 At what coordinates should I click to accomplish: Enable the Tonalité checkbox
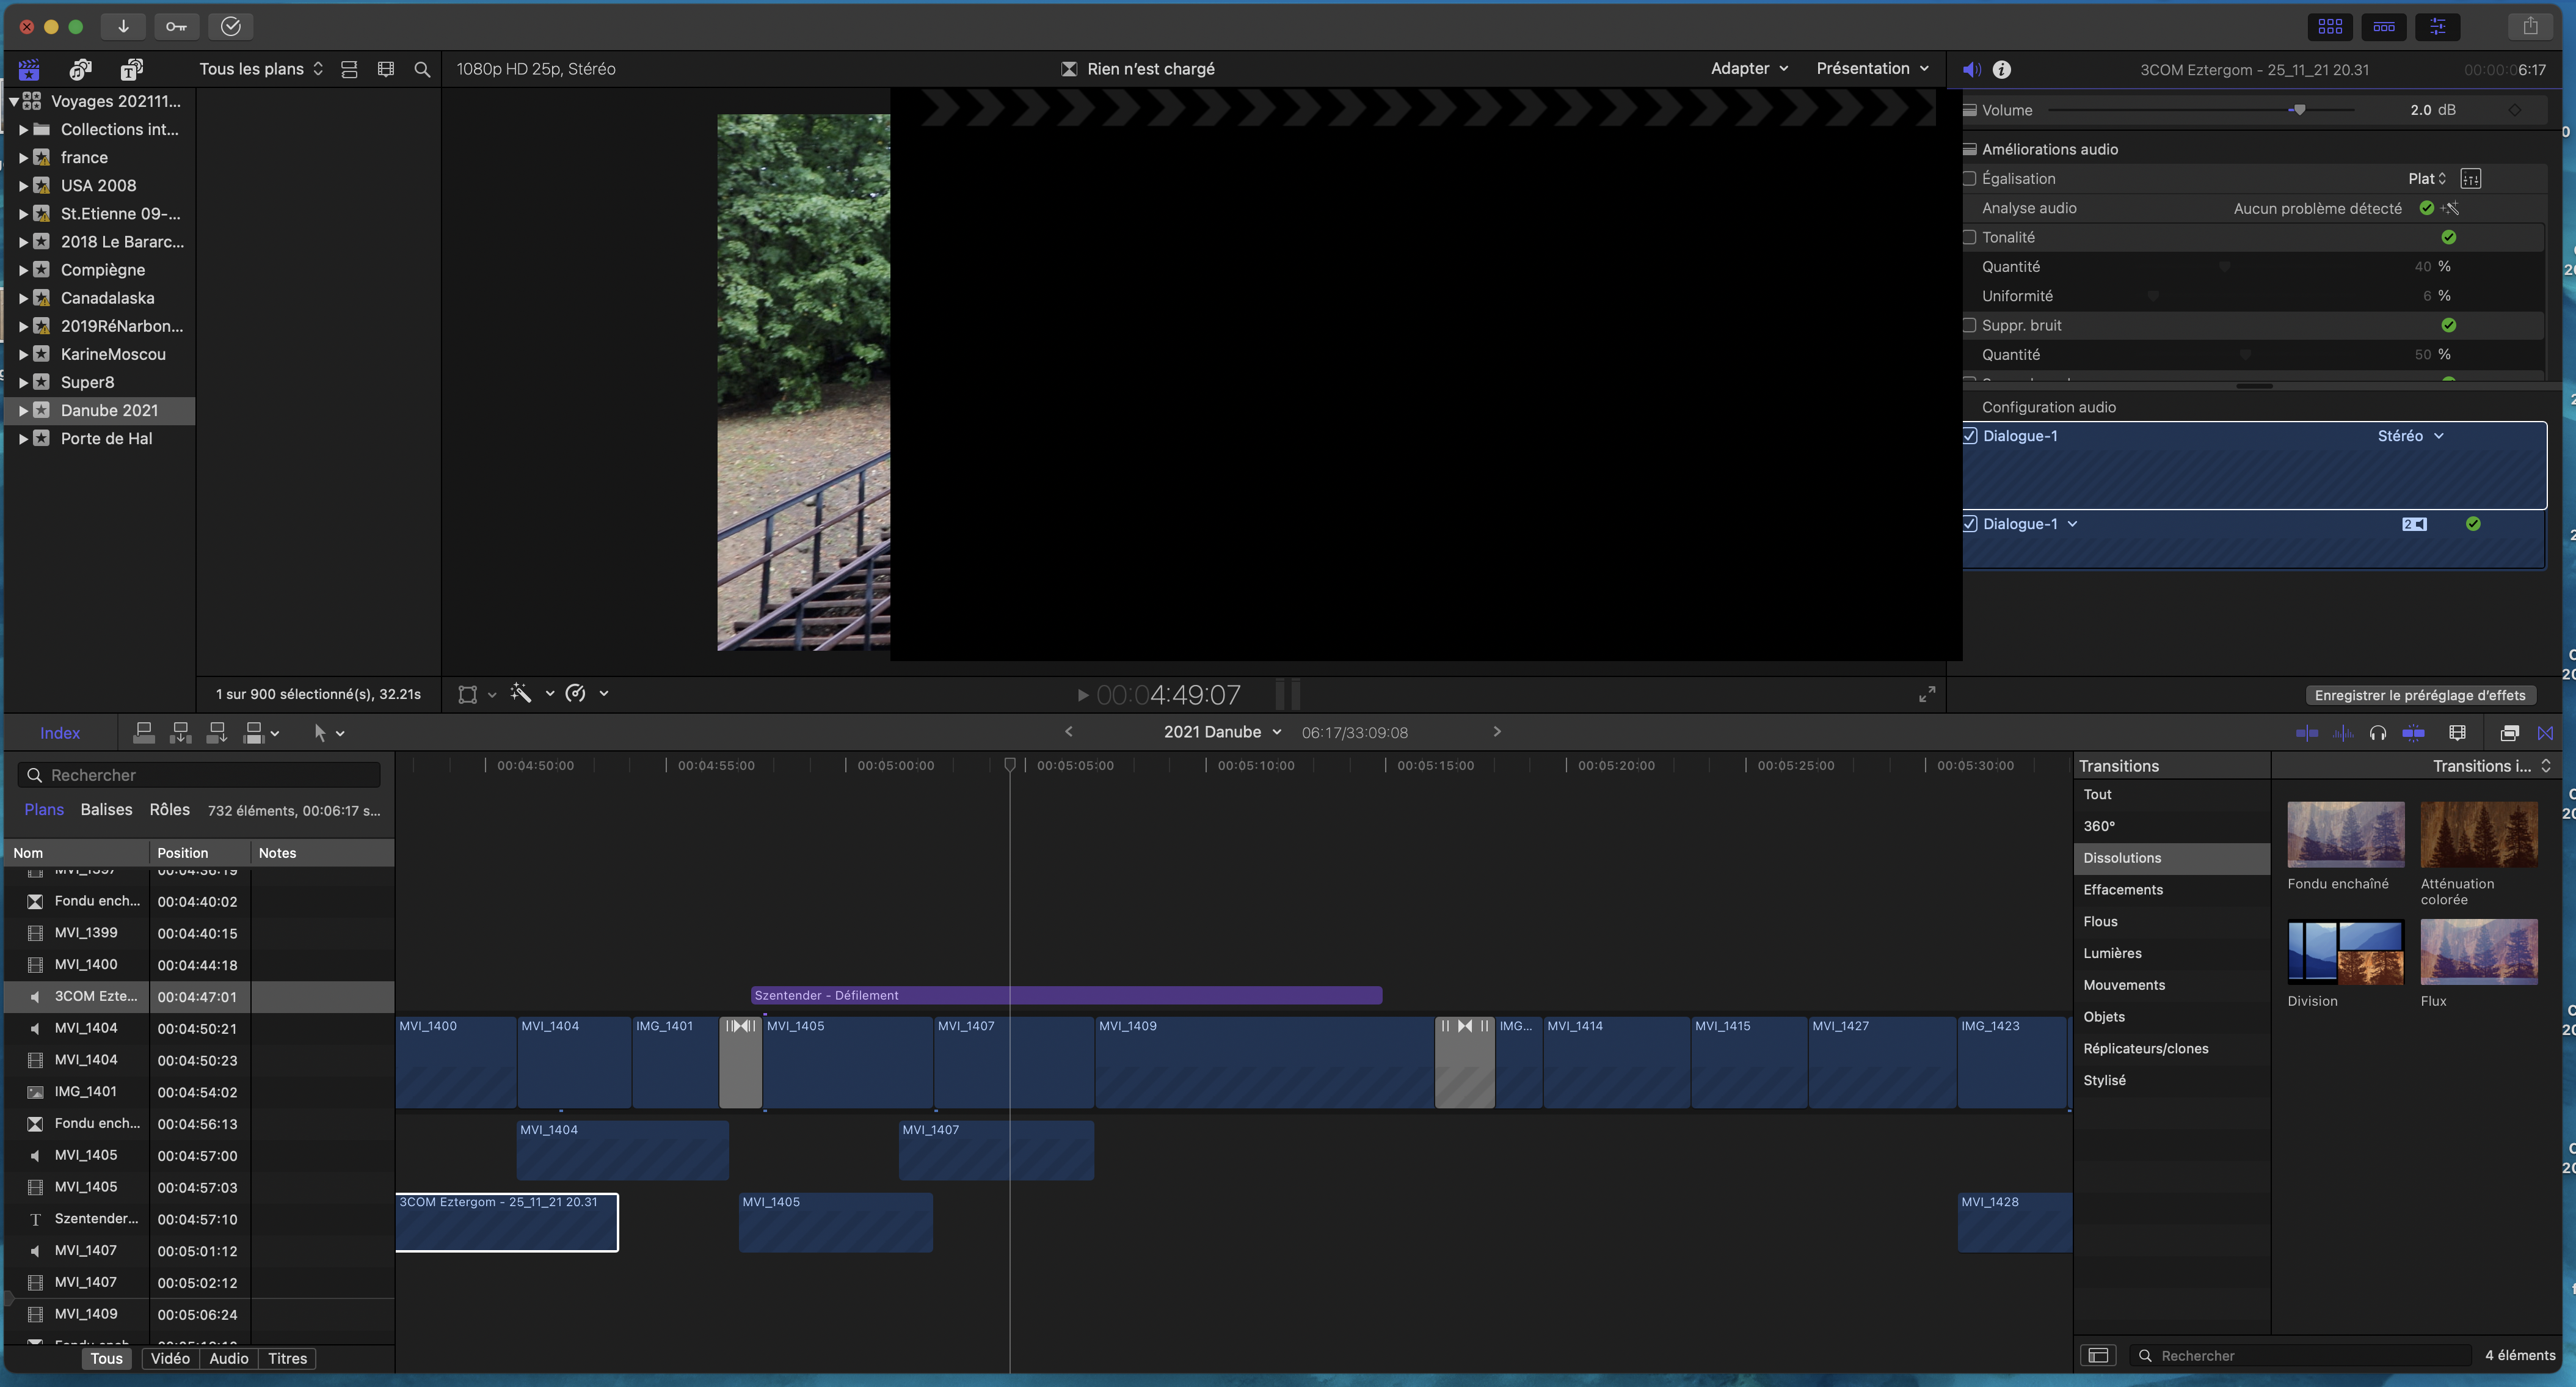pos(1969,237)
